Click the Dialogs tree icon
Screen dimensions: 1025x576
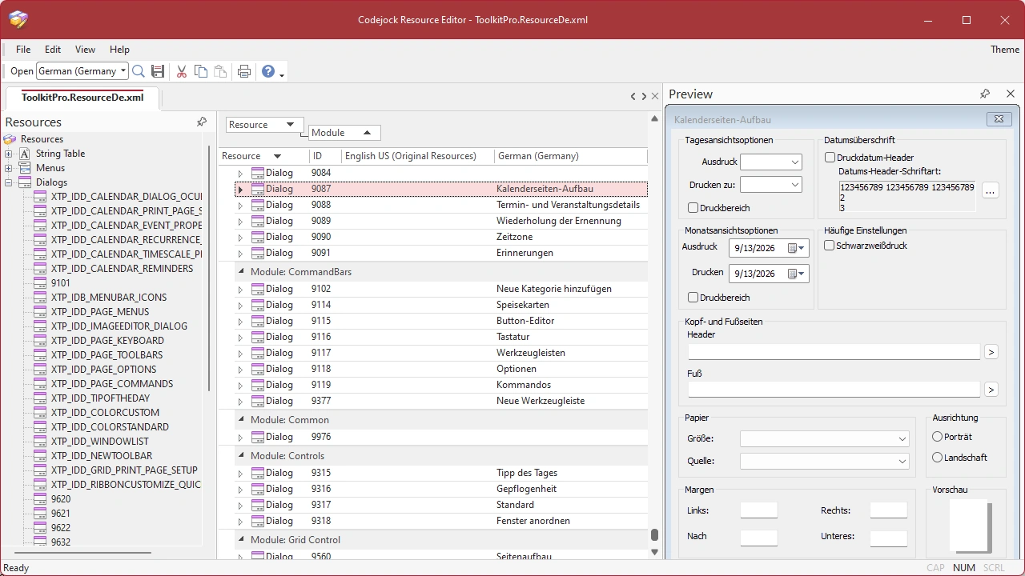(26, 182)
